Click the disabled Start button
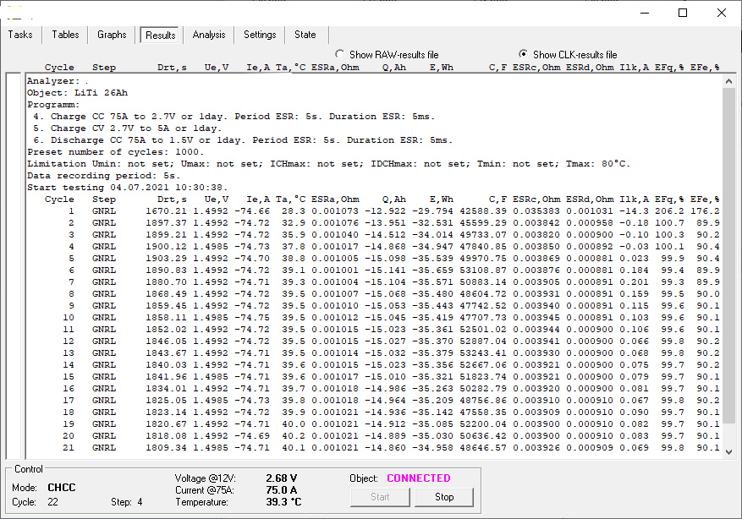 380,497
